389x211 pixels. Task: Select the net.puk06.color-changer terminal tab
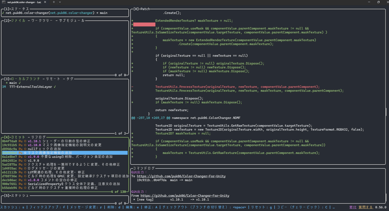pyautogui.click(x=24, y=2)
